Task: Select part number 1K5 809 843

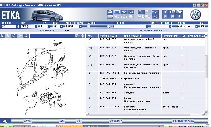Action: (108, 56)
